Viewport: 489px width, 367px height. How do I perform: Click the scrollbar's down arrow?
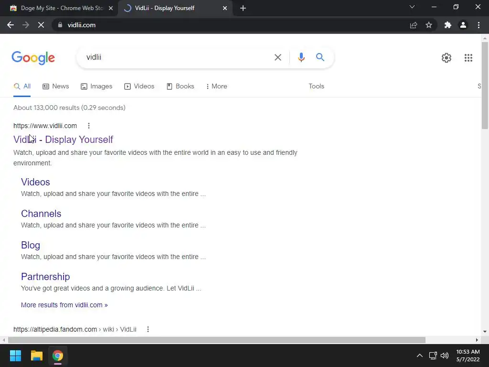[x=485, y=332]
